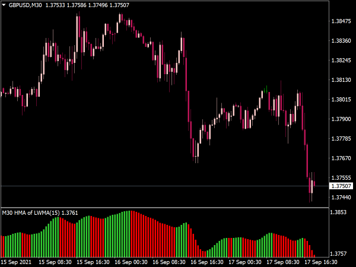Click the 1.37785 price axis label
Viewport: 356px width, 267px height.
[341, 138]
